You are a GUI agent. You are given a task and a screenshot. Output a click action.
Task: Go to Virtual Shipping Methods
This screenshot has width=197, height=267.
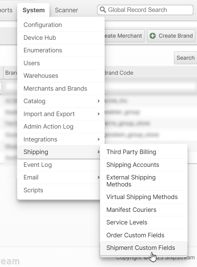(x=142, y=197)
